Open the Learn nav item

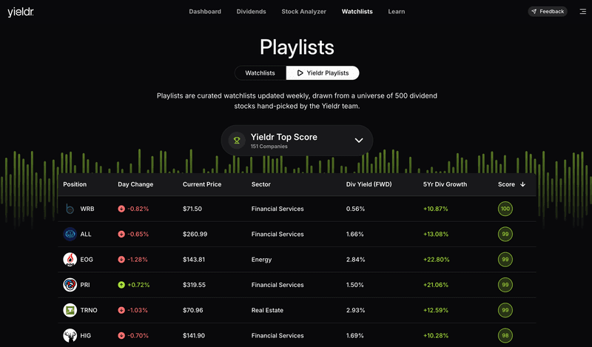pos(397,12)
